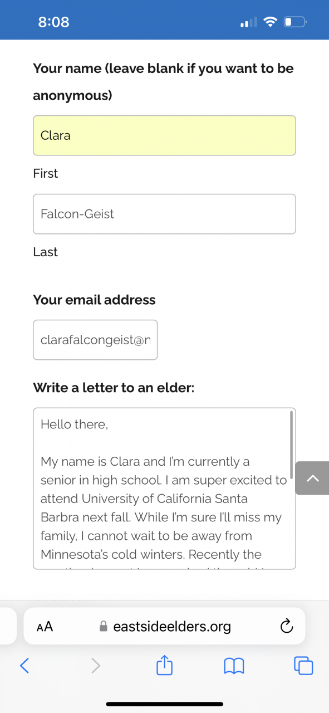
Task: Tap the cellular signal bars icon
Action: pyautogui.click(x=248, y=22)
